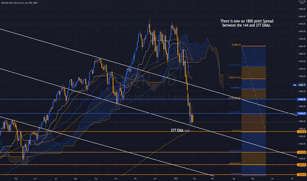Click the Sep label on time axis

tap(96, 178)
